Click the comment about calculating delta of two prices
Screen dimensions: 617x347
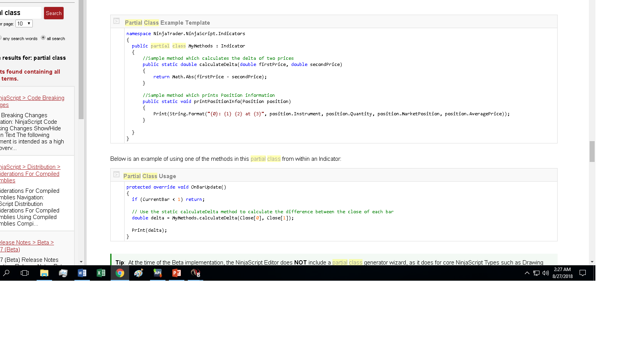coord(218,58)
